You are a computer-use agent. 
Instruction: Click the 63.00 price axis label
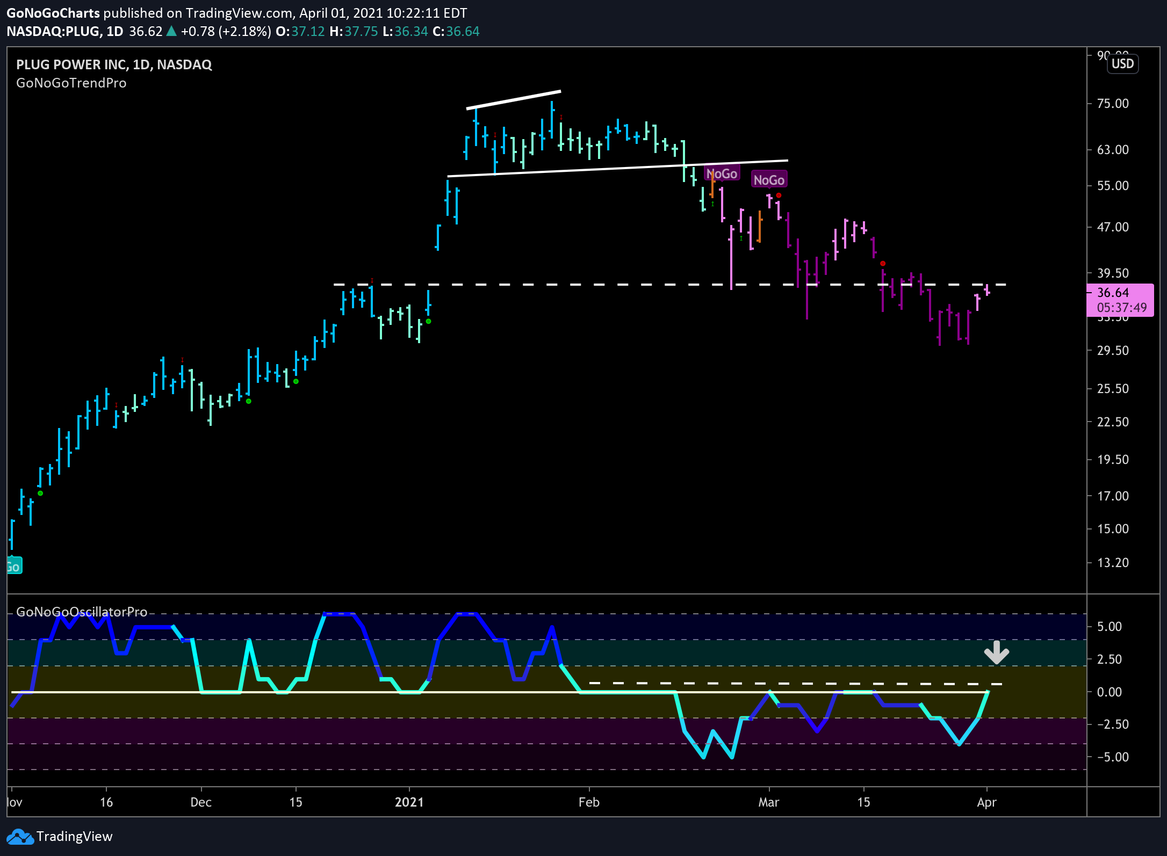[1113, 149]
